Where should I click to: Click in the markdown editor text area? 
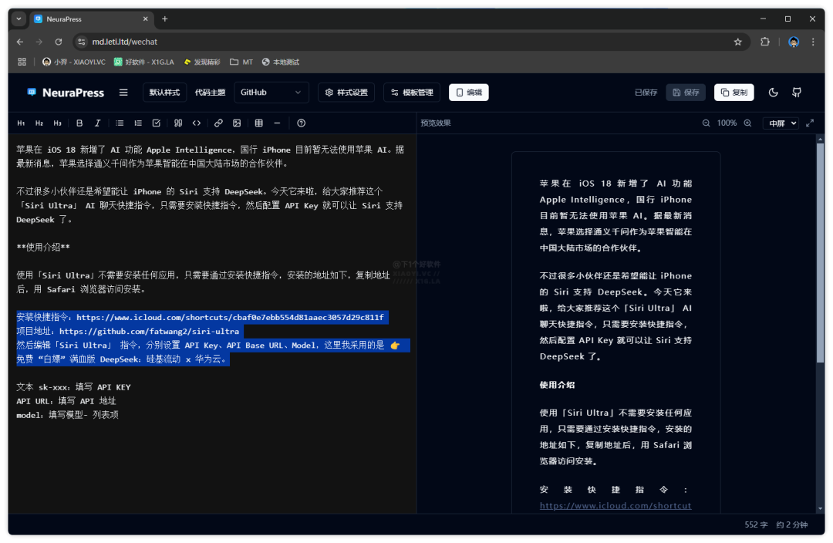coord(211,323)
